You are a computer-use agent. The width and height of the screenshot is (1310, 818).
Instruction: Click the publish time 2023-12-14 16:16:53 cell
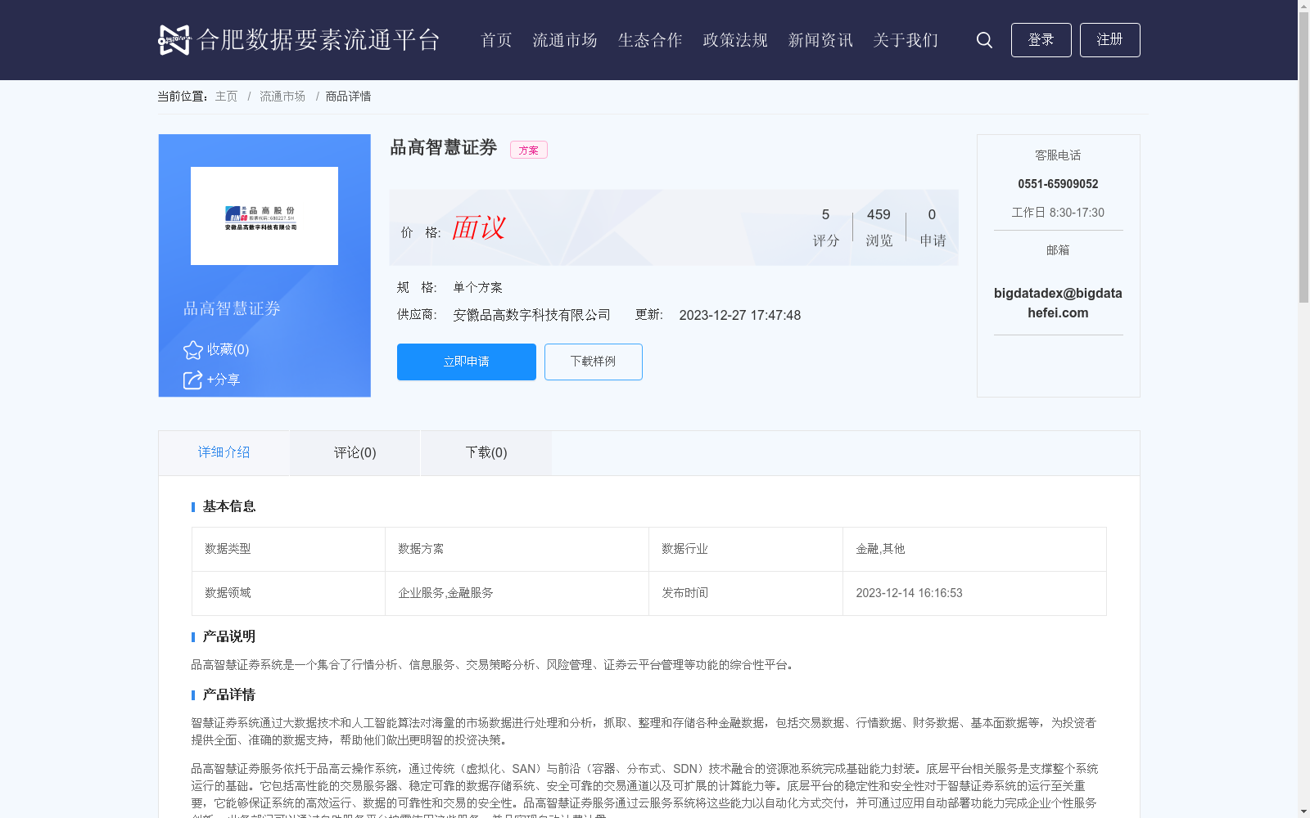(974, 593)
